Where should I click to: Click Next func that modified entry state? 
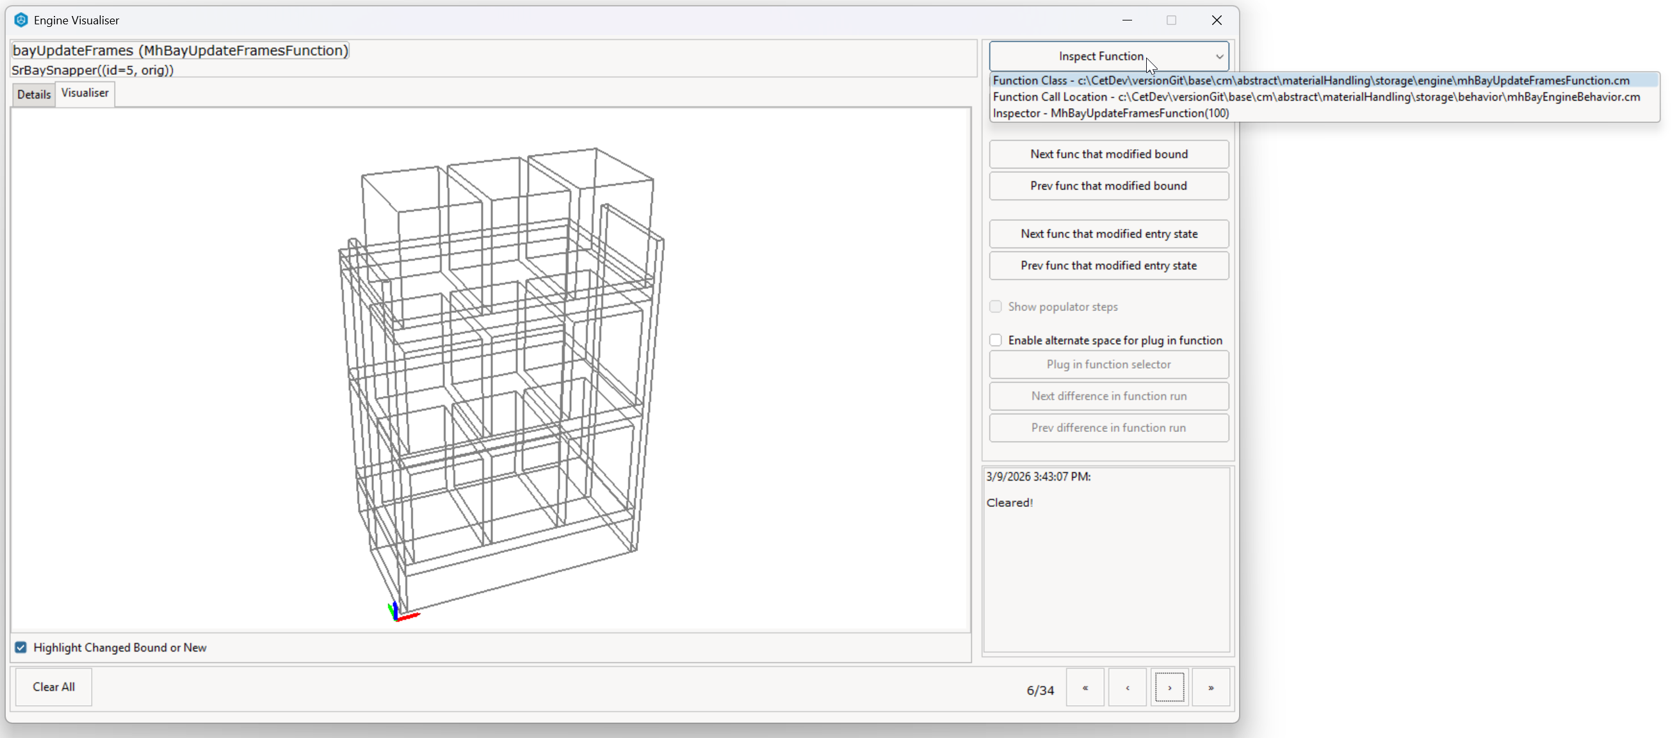click(1108, 234)
